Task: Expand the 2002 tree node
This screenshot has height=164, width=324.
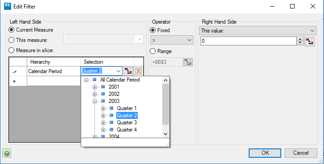Action: tap(94, 94)
